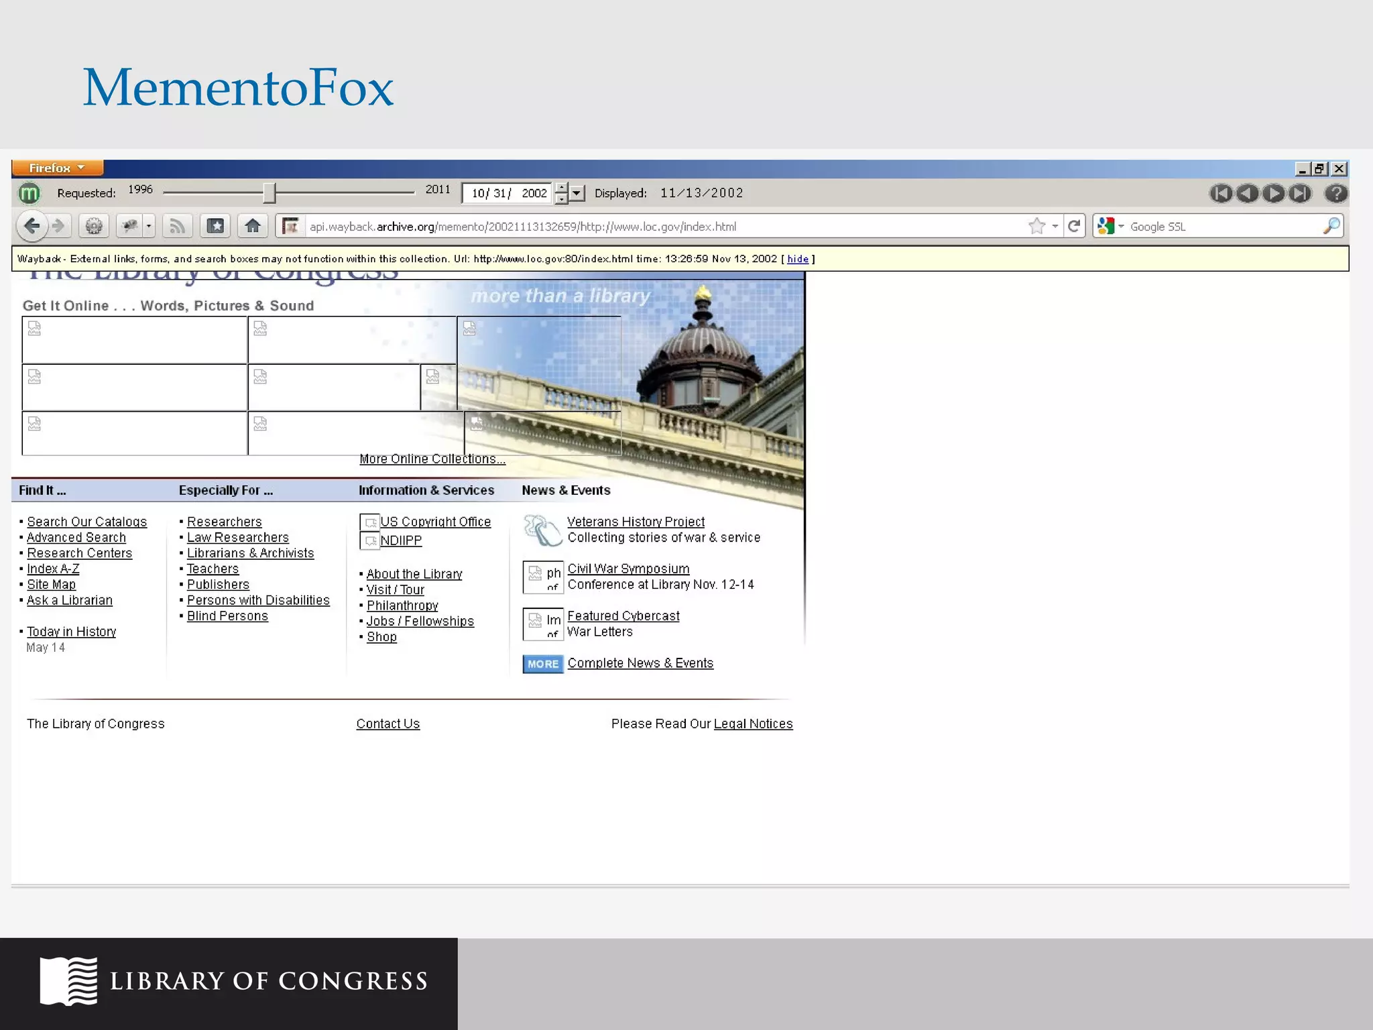Open Advanced Search link

click(76, 538)
